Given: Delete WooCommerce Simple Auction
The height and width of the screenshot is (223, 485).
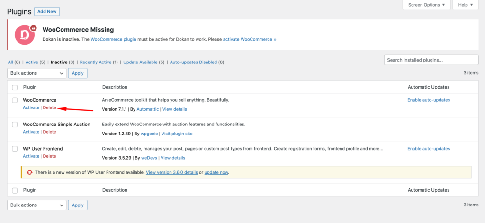Looking at the screenshot, I should tap(49, 132).
